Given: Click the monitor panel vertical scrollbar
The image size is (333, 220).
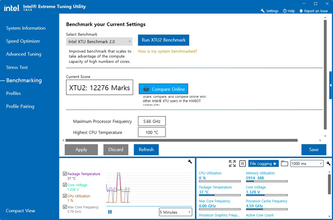Looking at the screenshot, I should pyautogui.click(x=329, y=184).
